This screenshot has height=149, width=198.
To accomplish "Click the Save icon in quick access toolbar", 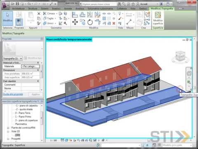I will 17,4.
